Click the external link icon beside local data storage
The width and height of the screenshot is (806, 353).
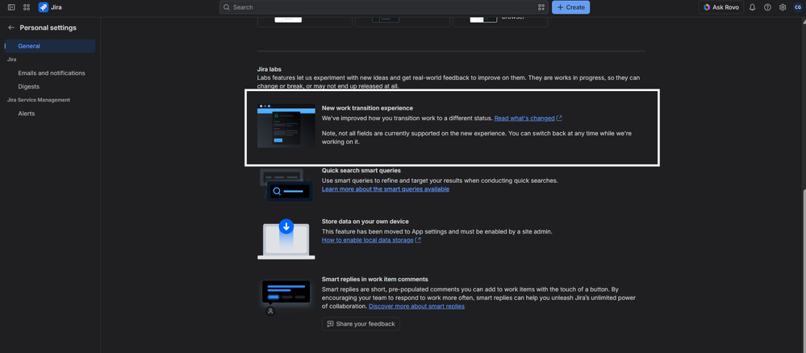click(x=419, y=240)
